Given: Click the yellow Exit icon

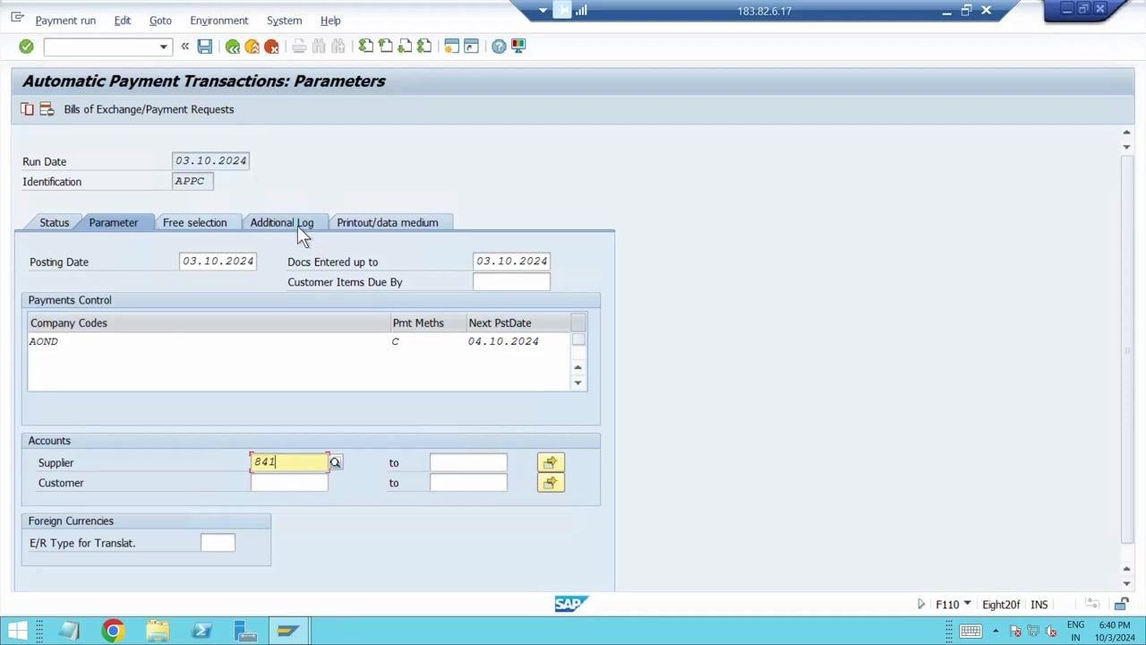Looking at the screenshot, I should pyautogui.click(x=252, y=47).
